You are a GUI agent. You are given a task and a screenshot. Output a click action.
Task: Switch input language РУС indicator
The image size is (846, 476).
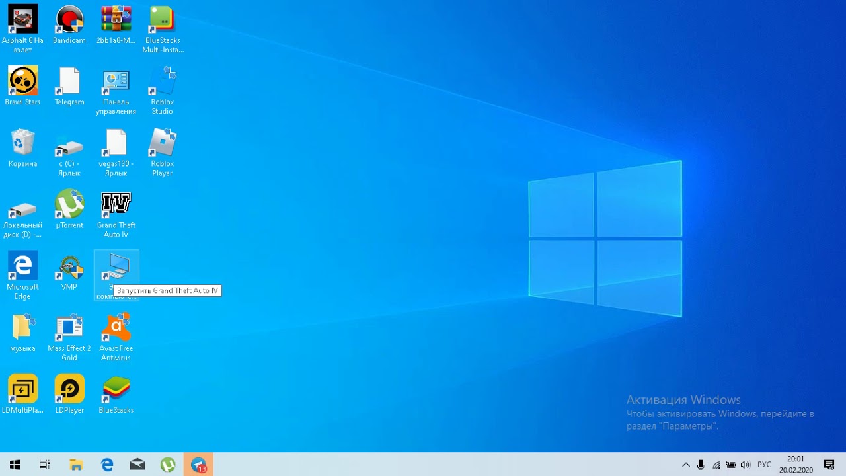[x=764, y=465]
